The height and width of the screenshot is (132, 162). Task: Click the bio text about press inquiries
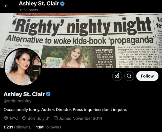(65, 110)
